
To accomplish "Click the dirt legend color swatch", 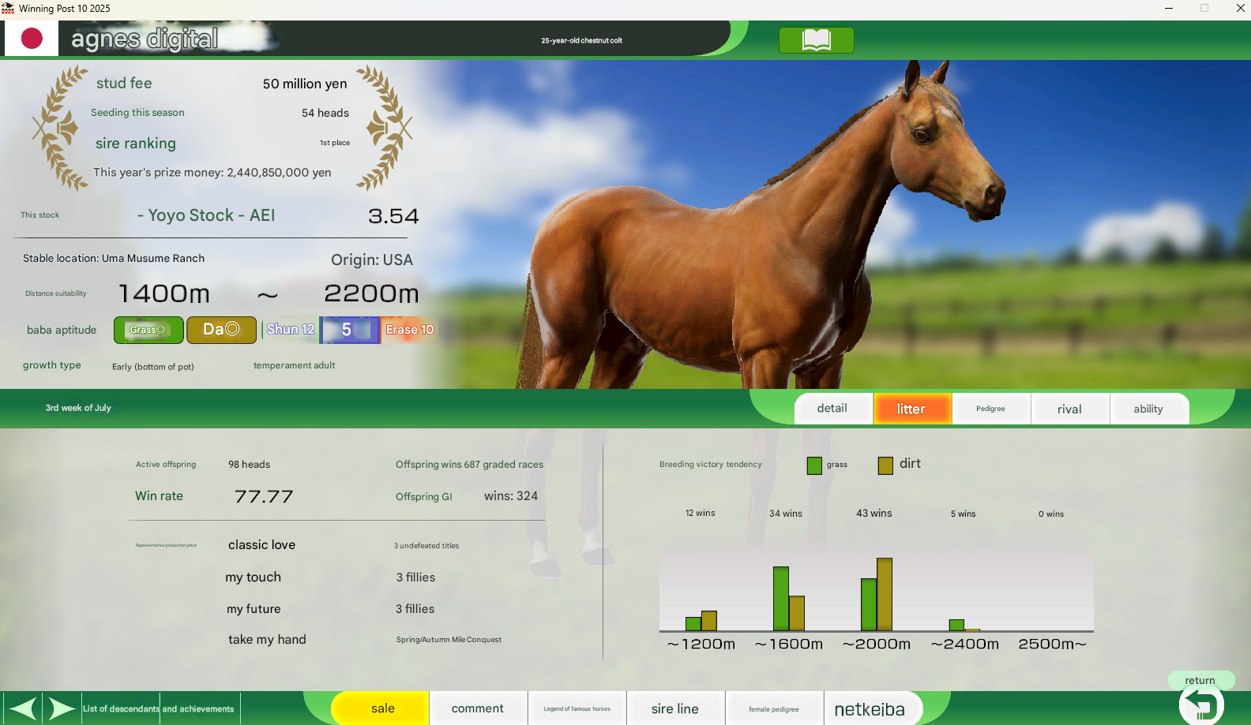I will [x=885, y=465].
